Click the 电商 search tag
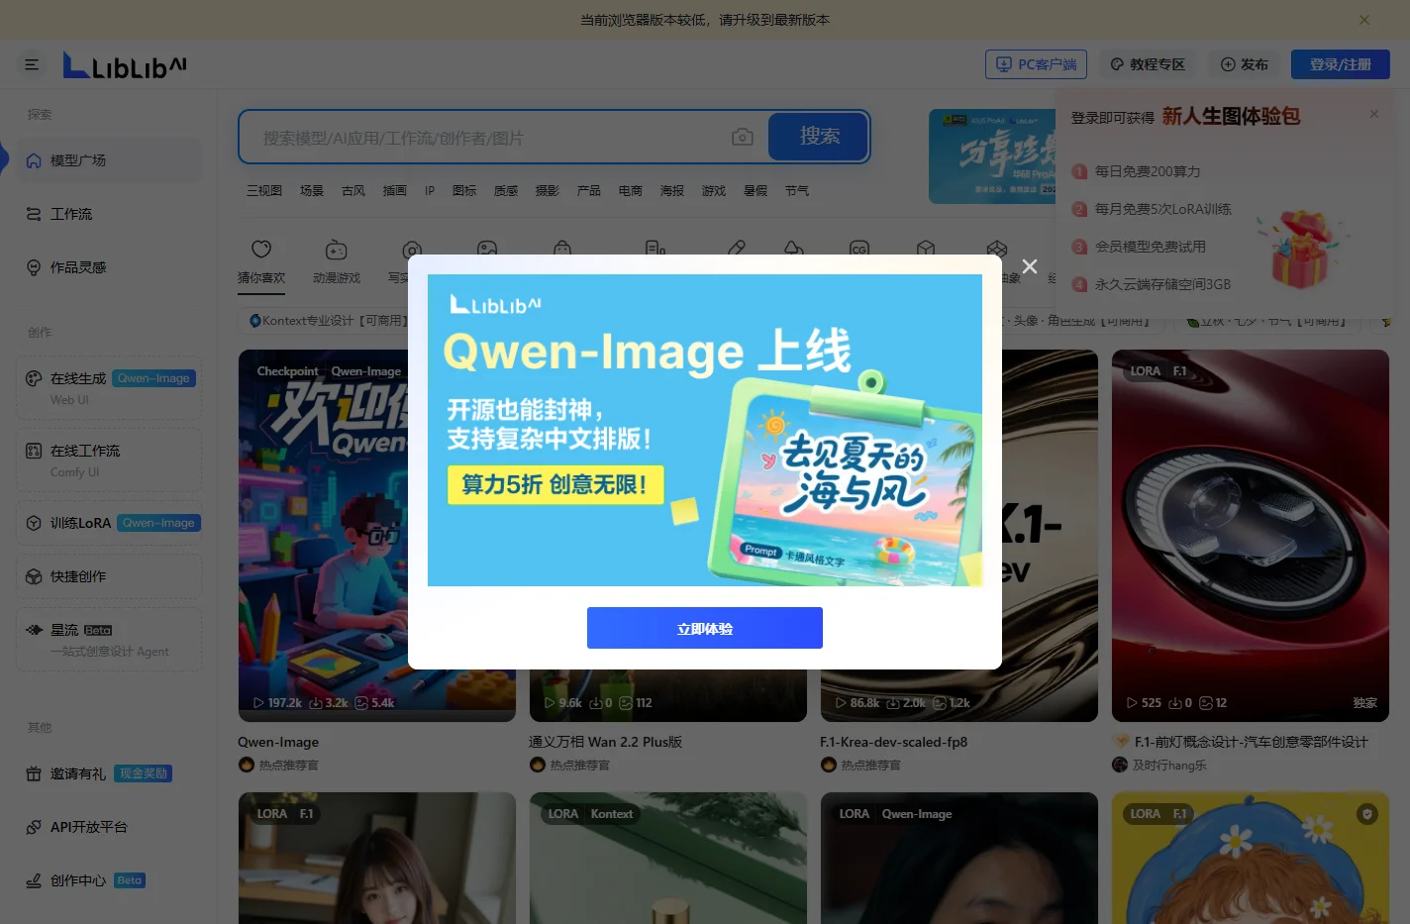 (631, 191)
